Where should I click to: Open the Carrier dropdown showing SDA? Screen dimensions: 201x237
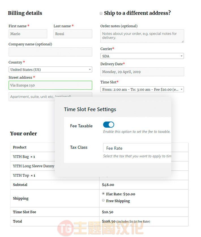142,56
